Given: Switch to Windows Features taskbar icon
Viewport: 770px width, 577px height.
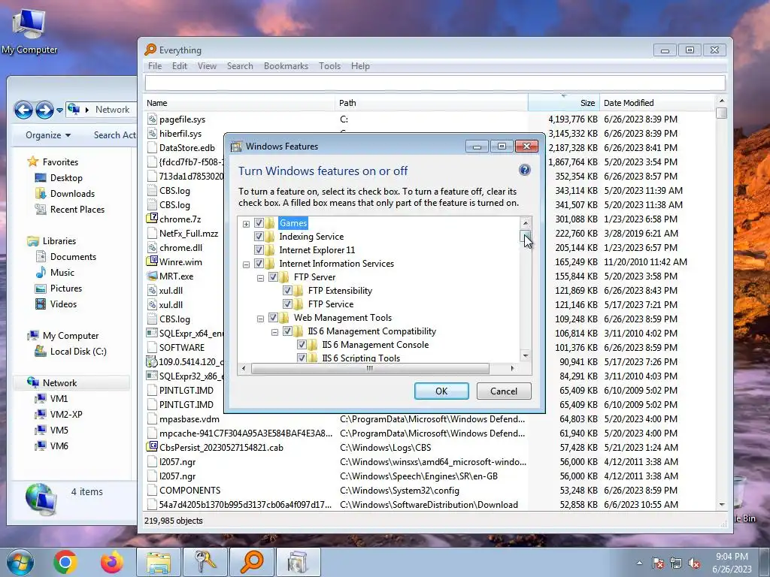Looking at the screenshot, I should pos(298,562).
